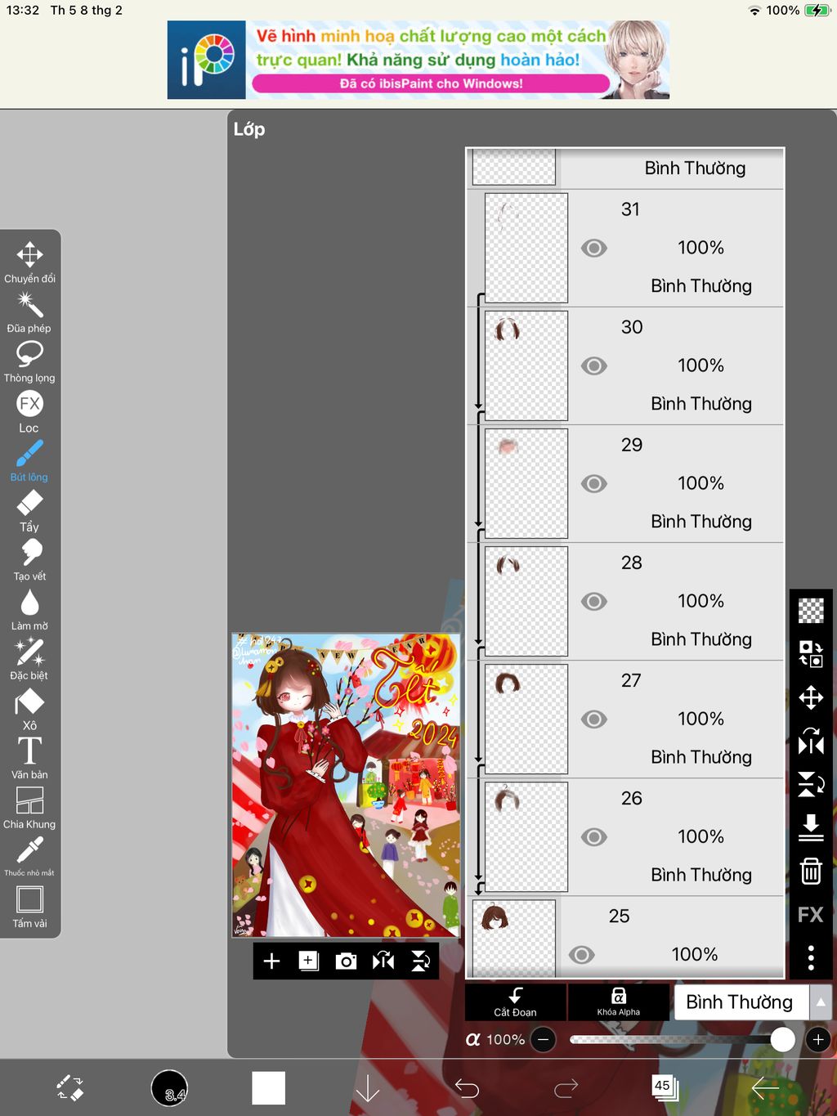
Task: Click layer 29 'Bình Thường' blend text
Action: coord(701,522)
